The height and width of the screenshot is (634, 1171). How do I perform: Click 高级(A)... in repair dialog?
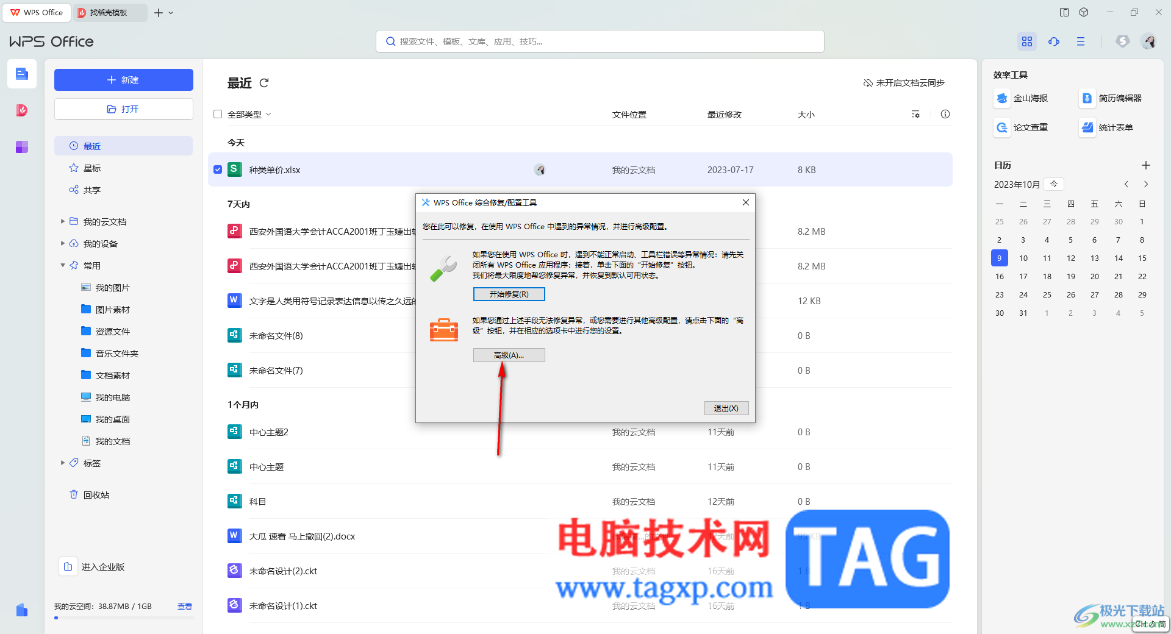coord(509,355)
